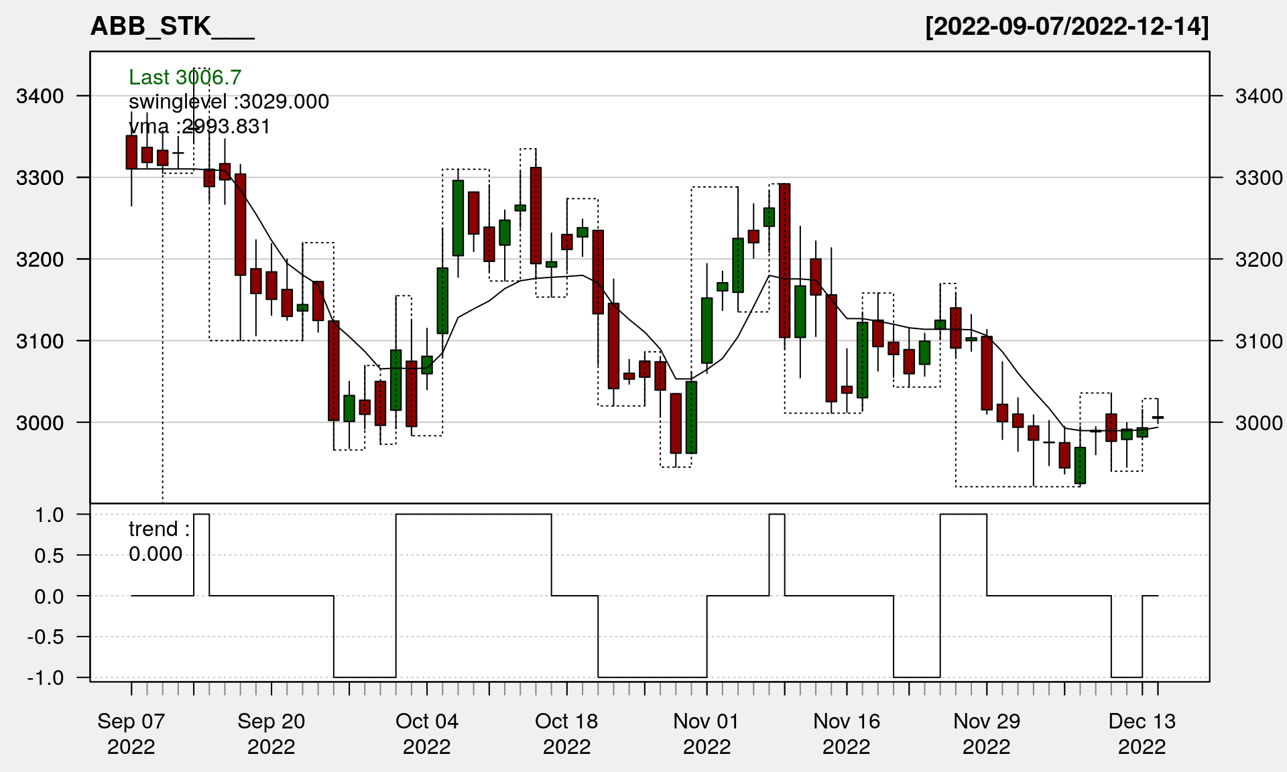Click the Sep 07 2022 axis label

click(x=131, y=733)
